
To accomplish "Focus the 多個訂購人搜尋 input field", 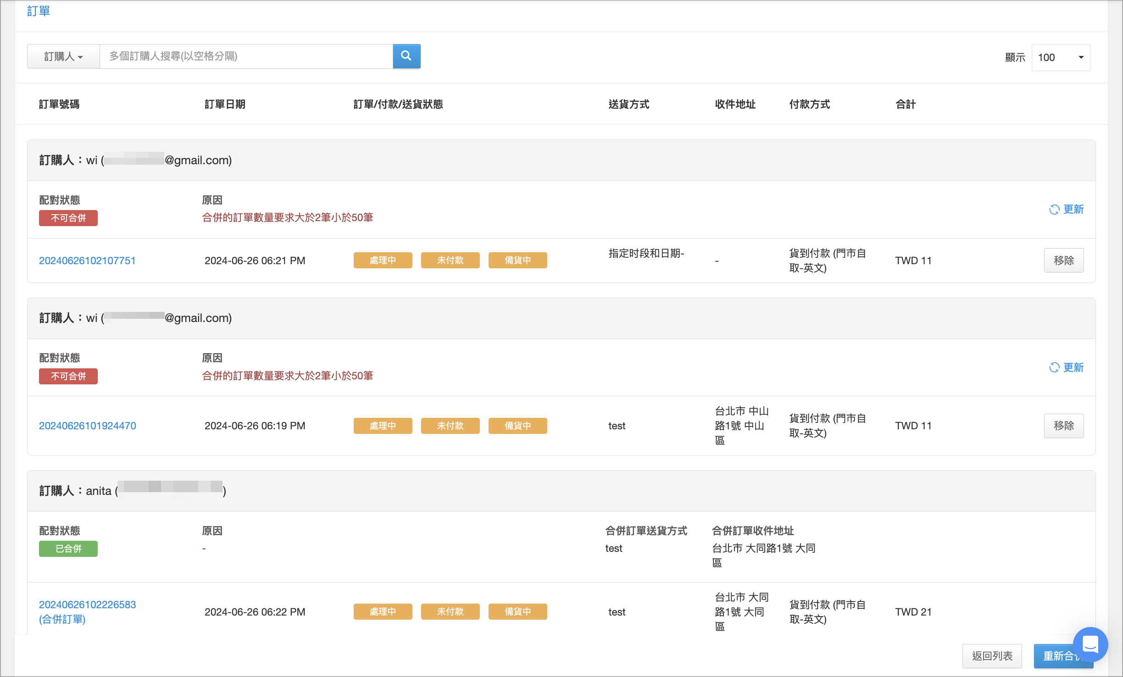I will click(246, 56).
